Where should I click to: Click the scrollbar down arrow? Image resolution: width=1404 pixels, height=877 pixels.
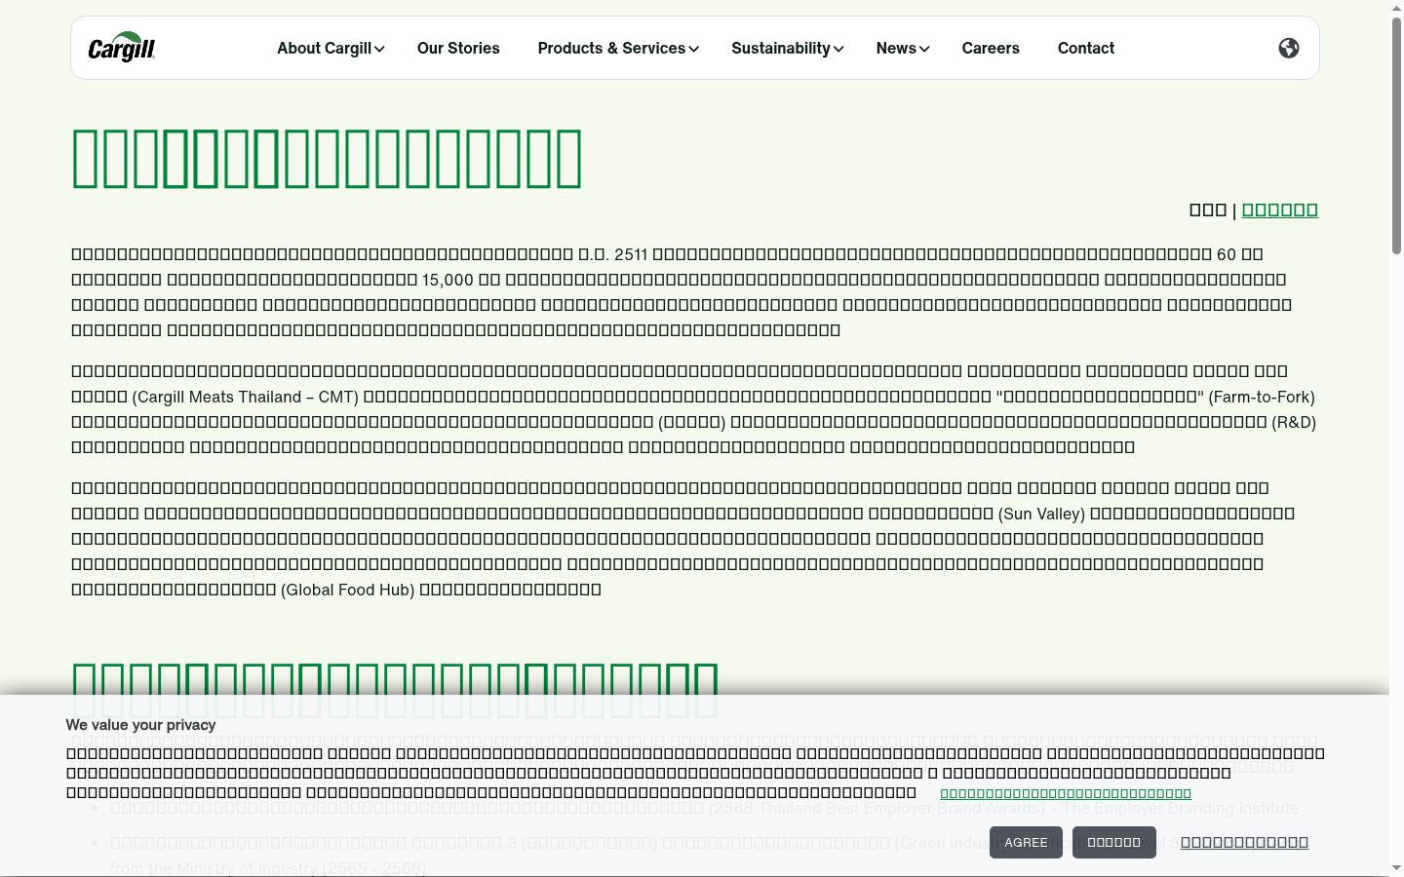tap(1396, 867)
